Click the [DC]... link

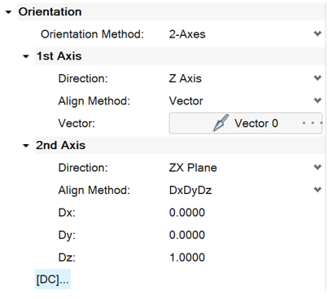[x=53, y=279]
